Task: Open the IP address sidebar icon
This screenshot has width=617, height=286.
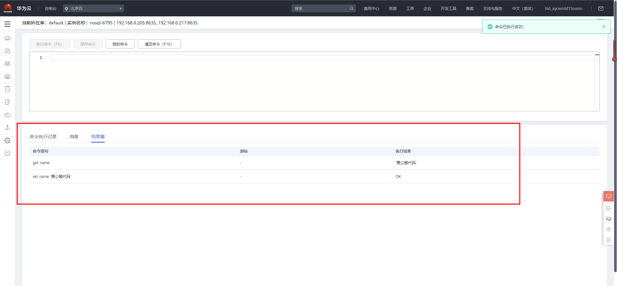Action: point(7,153)
